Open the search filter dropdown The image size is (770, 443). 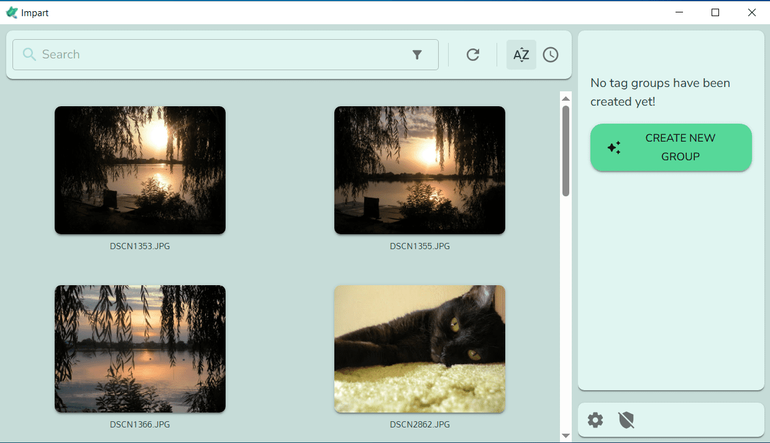pos(417,55)
